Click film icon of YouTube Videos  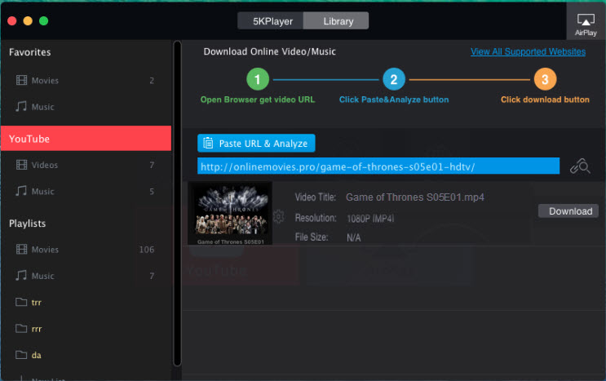click(x=22, y=165)
